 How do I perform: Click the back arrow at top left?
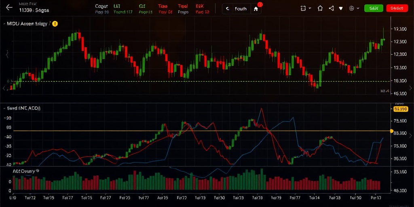point(9,8)
